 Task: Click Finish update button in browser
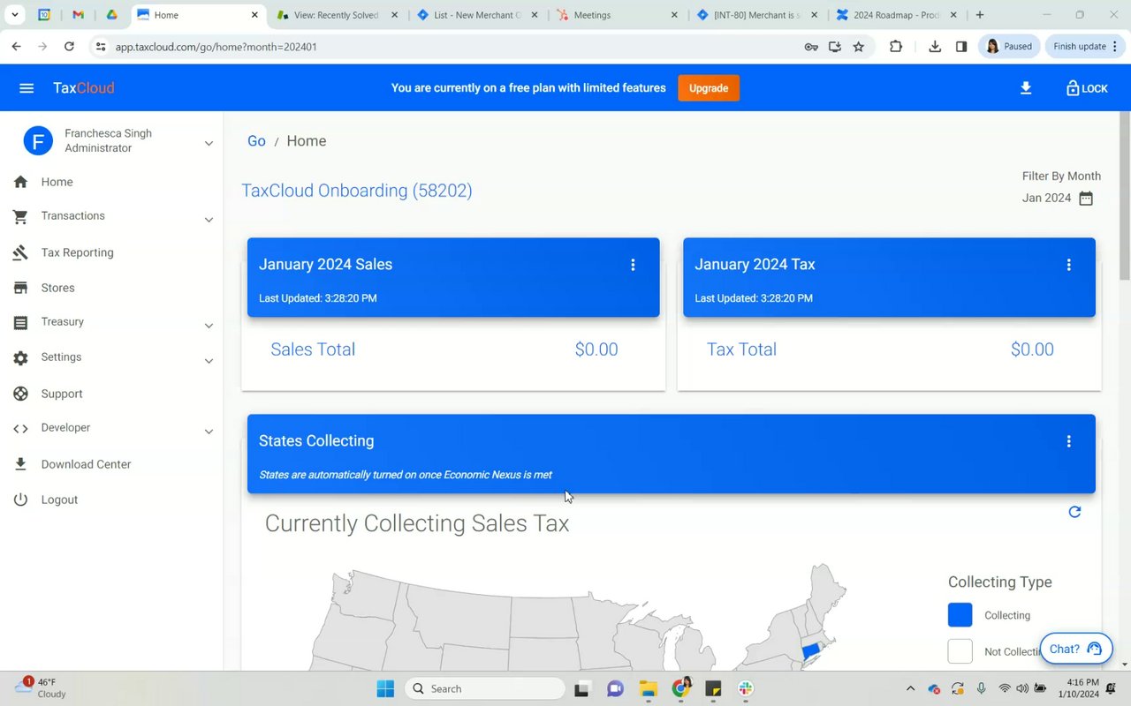1085,47
